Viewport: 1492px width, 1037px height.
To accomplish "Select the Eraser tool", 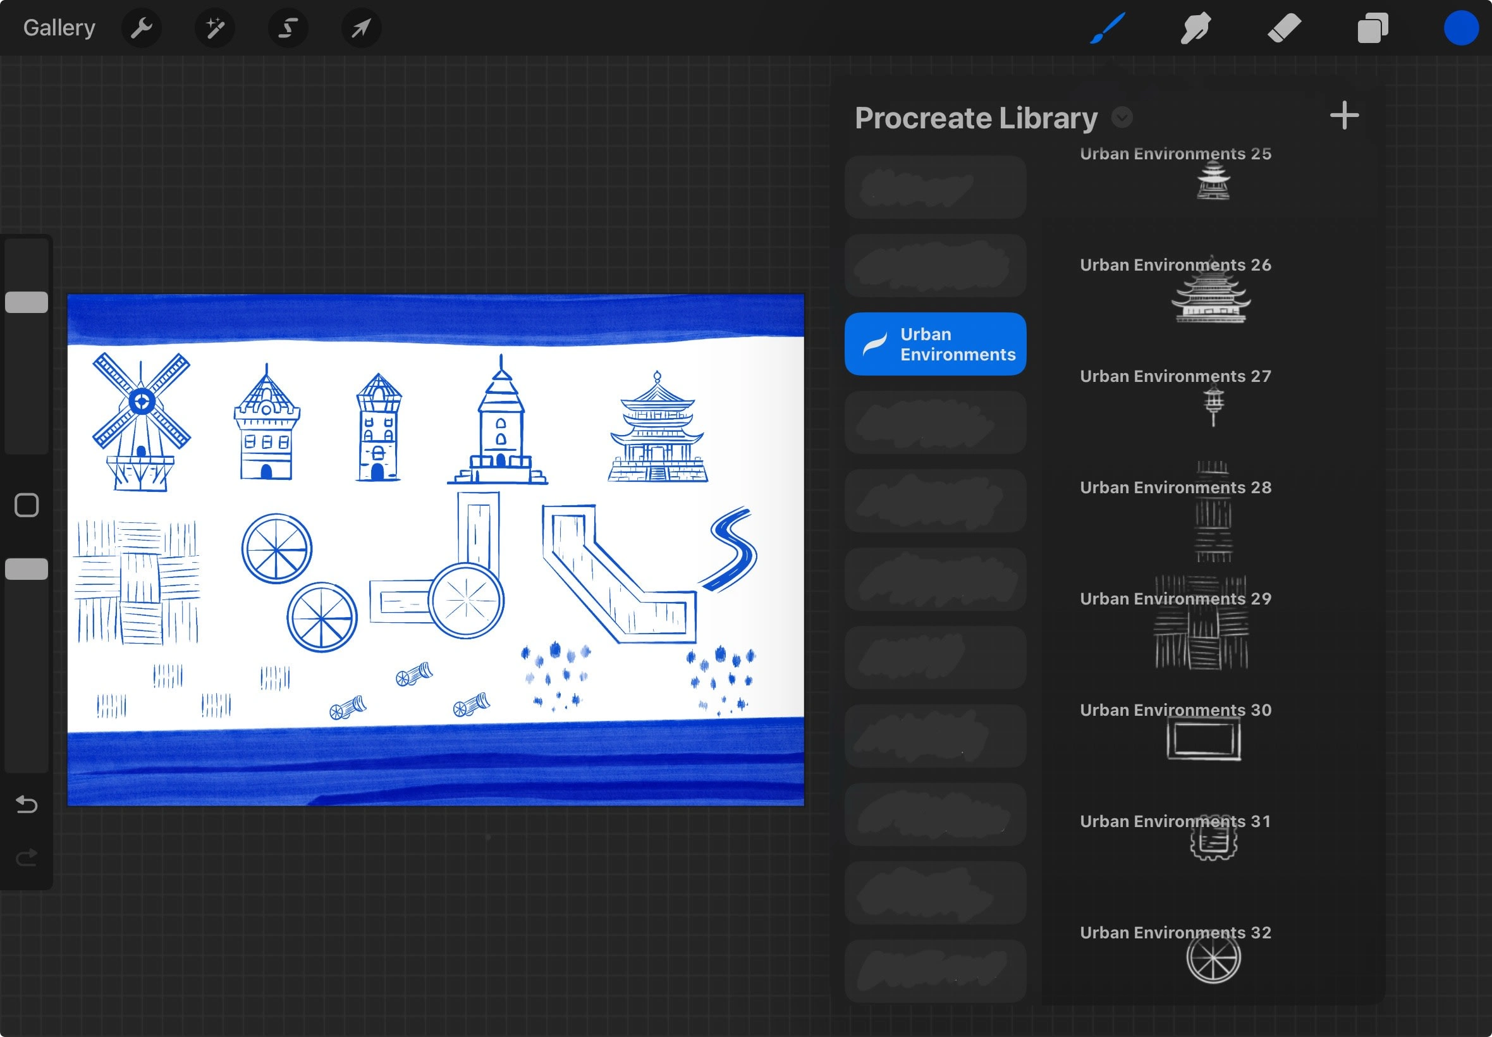I will tap(1284, 28).
